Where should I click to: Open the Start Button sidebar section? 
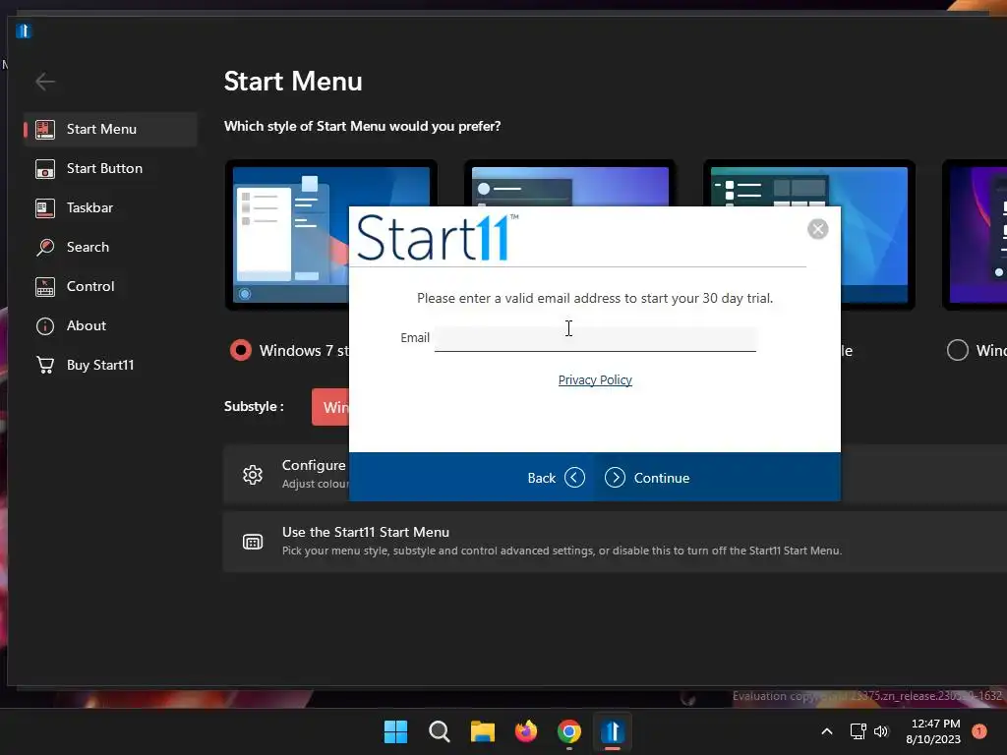coord(110,168)
